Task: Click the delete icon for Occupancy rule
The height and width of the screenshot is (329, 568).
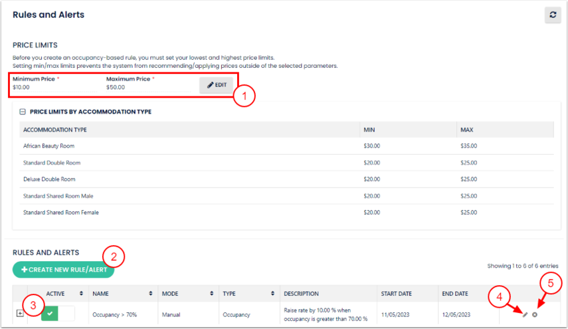Action: pos(535,314)
